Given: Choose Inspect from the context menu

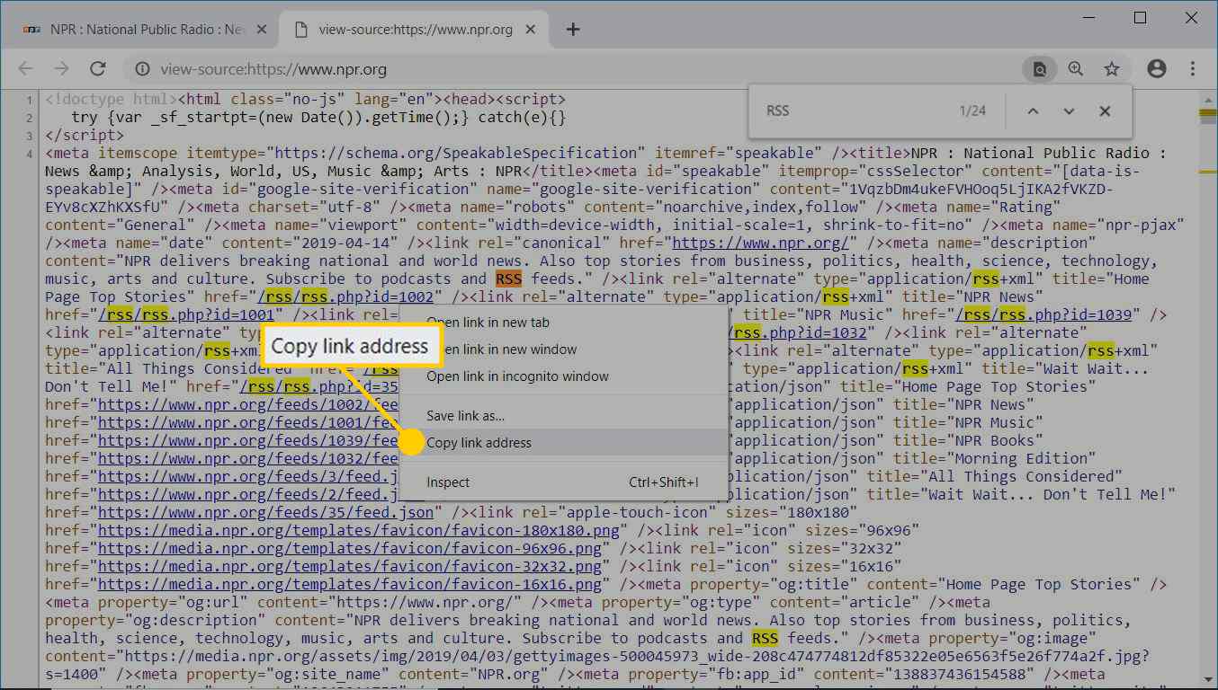Looking at the screenshot, I should (x=448, y=482).
